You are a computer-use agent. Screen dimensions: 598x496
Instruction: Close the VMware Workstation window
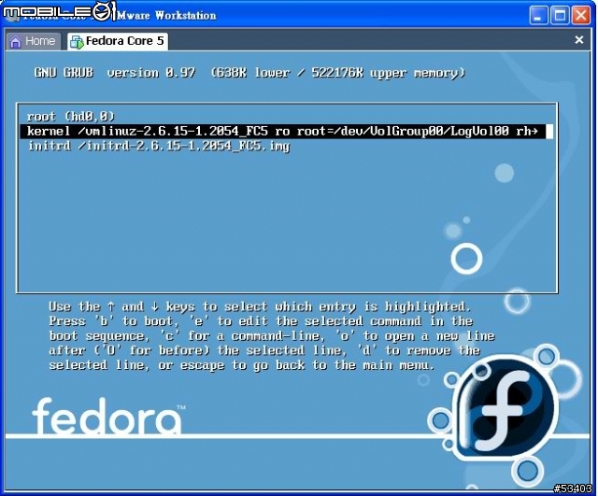pos(581,15)
